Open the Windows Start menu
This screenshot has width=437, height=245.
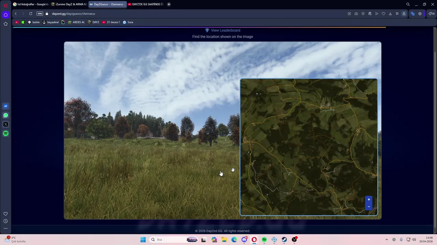pos(143,240)
